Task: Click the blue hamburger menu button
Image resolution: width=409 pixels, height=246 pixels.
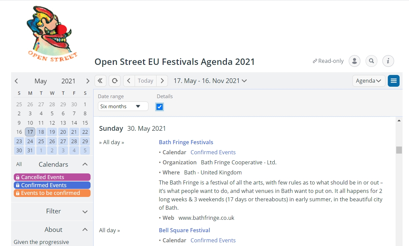Action: click(x=394, y=81)
